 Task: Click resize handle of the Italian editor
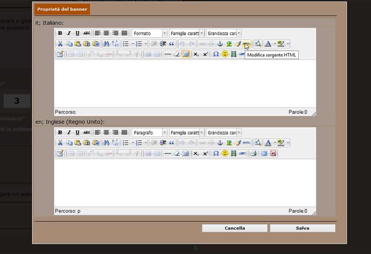(314, 114)
